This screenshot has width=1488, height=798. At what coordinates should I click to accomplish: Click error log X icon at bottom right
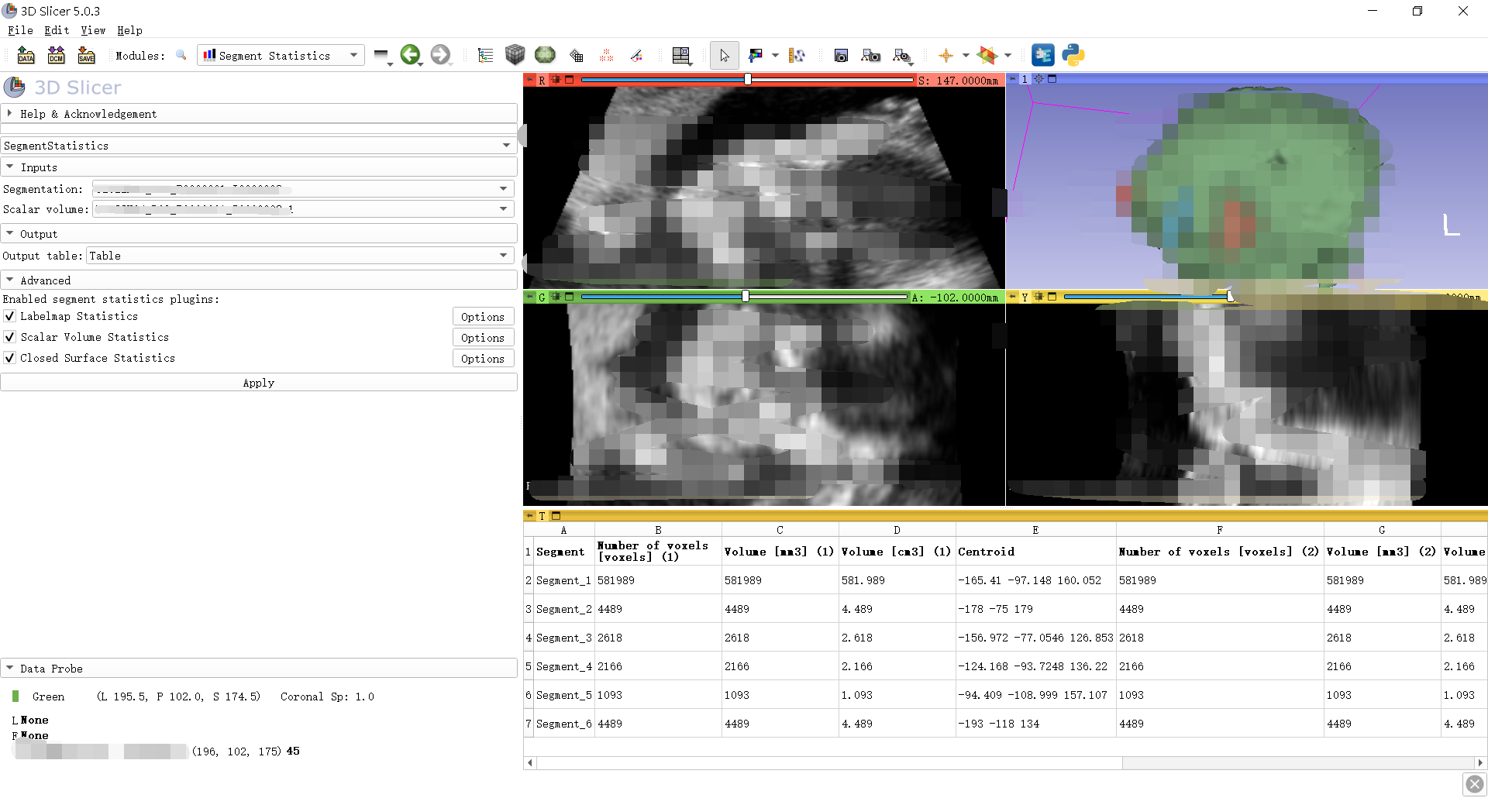[1475, 784]
